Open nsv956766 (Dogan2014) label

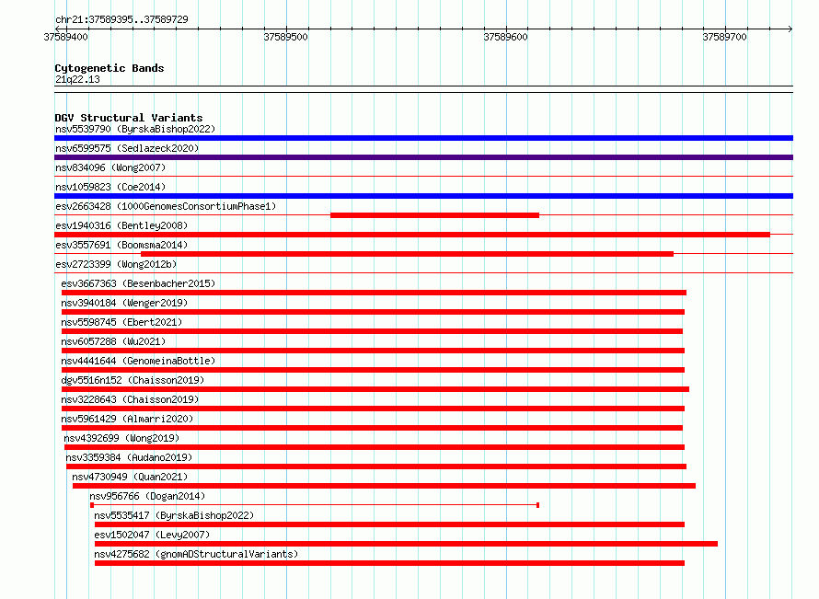[147, 496]
